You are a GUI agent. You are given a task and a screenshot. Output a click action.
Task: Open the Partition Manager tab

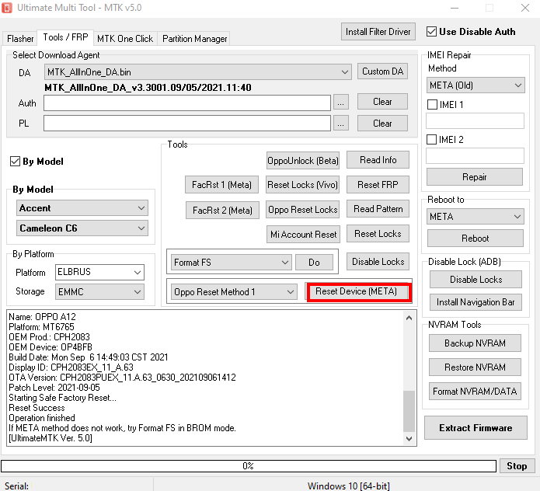(x=194, y=39)
